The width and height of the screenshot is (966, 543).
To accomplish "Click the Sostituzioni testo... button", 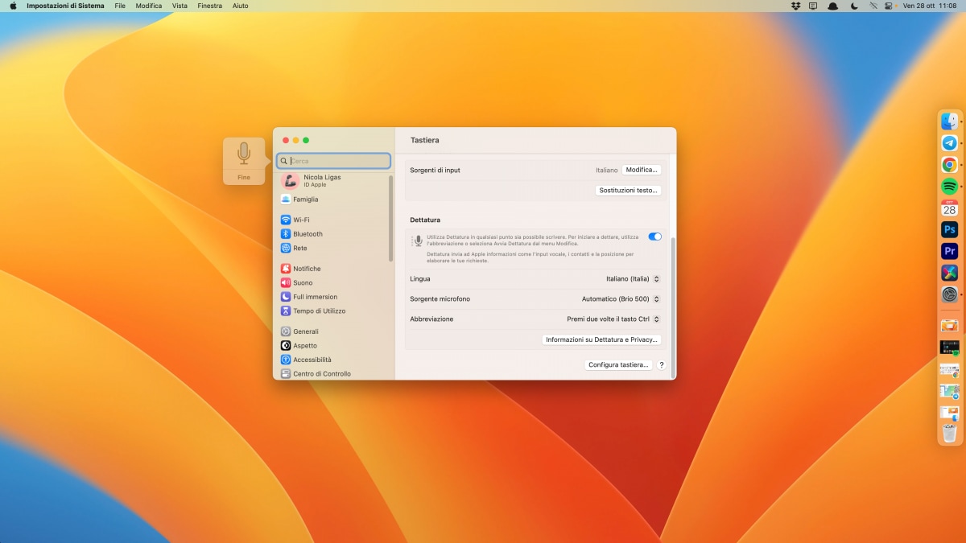I will (629, 191).
